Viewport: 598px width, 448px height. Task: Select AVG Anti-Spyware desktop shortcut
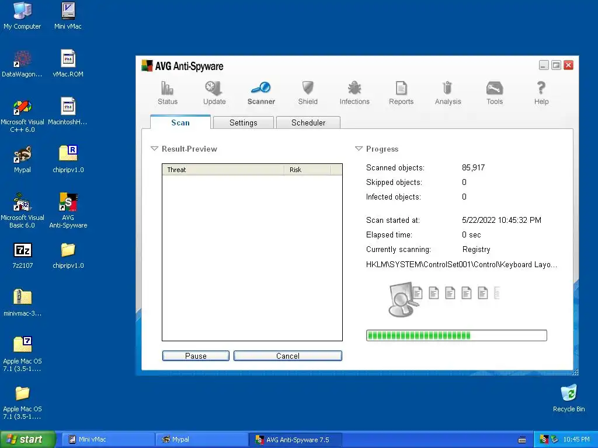[68, 211]
